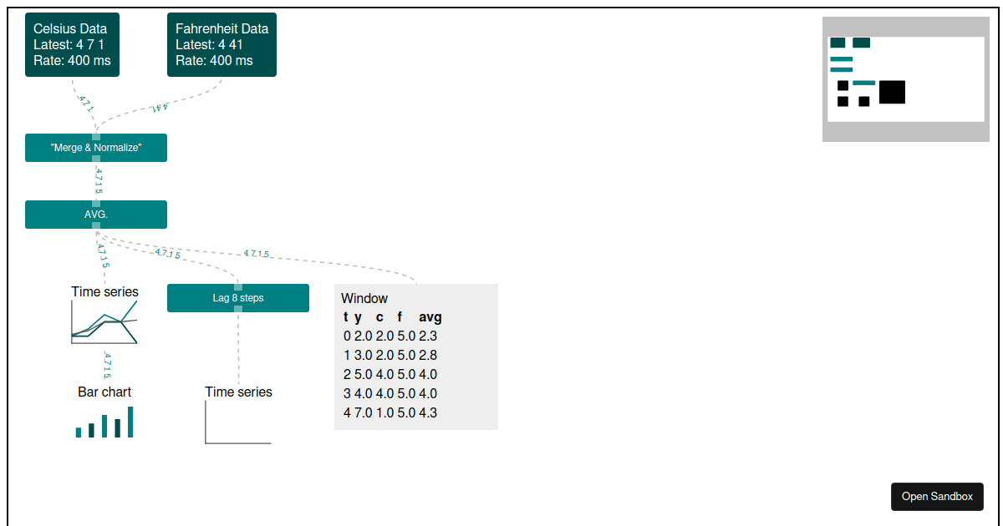Click the Merge & Normalize operator node
Image resolution: width=1003 pixels, height=526 pixels.
(x=95, y=148)
